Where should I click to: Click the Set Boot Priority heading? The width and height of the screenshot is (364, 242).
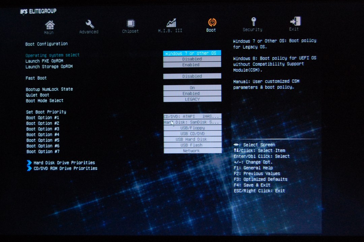[46, 112]
